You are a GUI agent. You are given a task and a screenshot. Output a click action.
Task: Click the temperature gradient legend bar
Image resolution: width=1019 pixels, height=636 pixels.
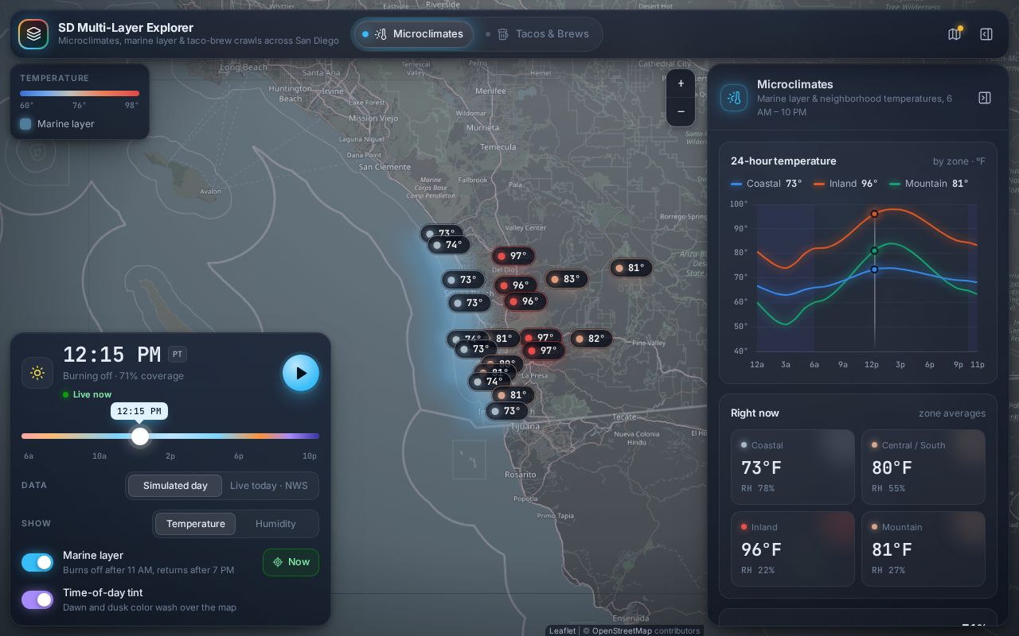tap(80, 94)
